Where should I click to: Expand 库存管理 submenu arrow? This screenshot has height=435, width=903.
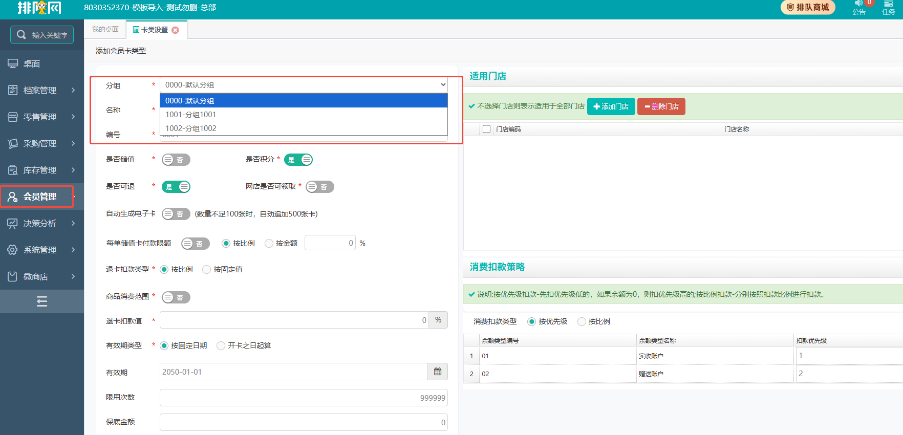coord(73,170)
